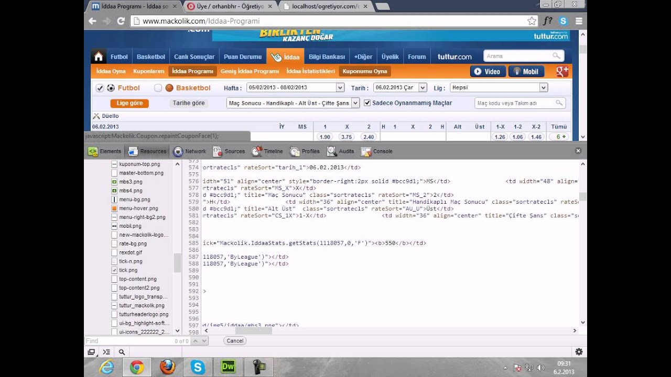Image resolution: width=671 pixels, height=377 pixels.
Task: Click the undock DevTools window icon
Action: click(x=91, y=352)
